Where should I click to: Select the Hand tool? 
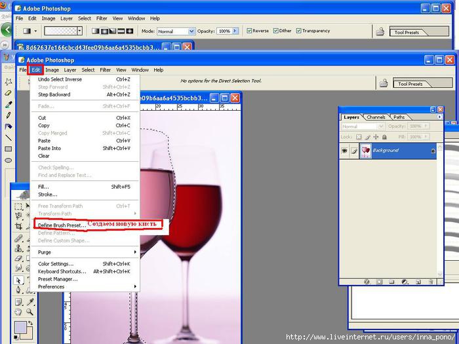[x=18, y=312]
